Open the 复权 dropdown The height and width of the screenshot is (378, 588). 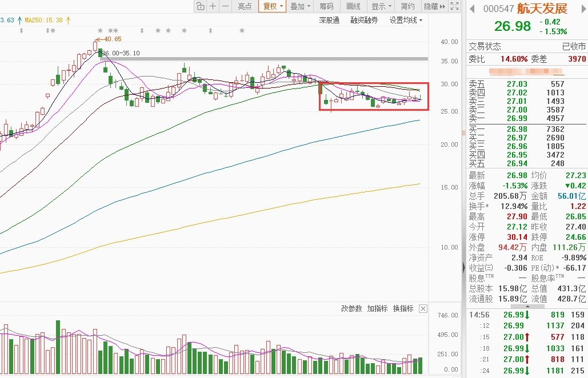pyautogui.click(x=272, y=6)
